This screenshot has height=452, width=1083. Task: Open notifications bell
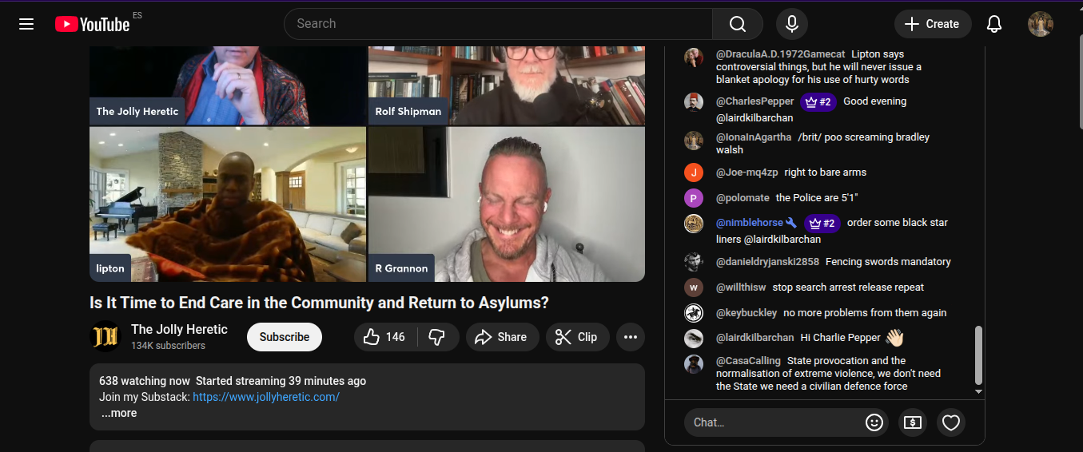coord(994,24)
